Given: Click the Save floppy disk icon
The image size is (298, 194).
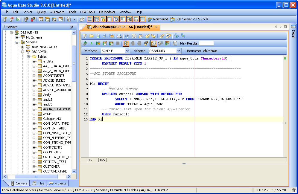Looking at the screenshot, I should point(98,36).
